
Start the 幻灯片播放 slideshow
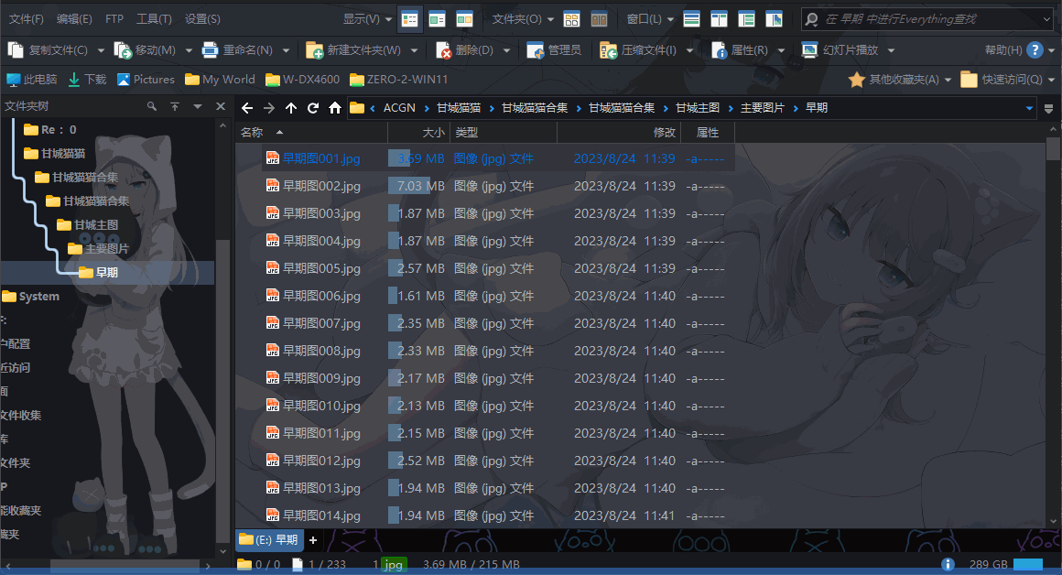[x=840, y=50]
